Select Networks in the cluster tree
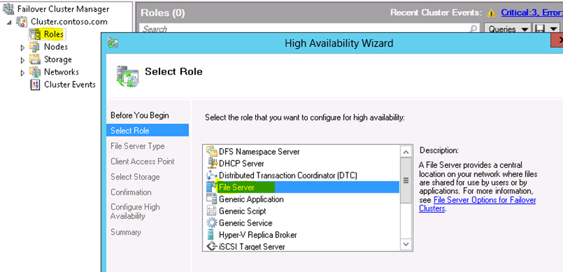The height and width of the screenshot is (272, 563). point(62,71)
